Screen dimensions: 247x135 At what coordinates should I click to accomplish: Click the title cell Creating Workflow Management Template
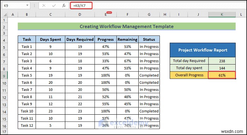point(127,26)
